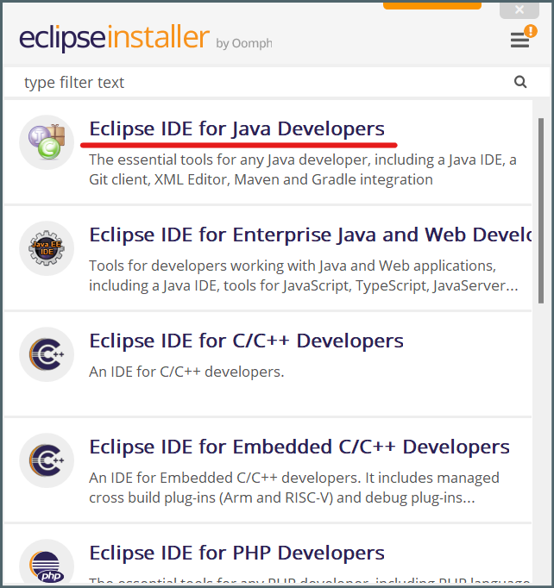554x588 pixels.
Task: Click the vertical scrollbar thumb
Action: [541, 210]
